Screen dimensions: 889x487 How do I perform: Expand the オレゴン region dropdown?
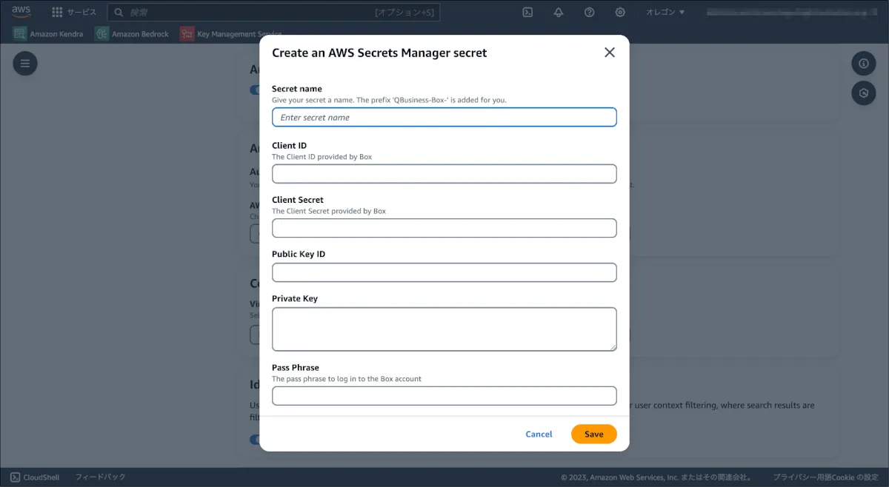click(x=665, y=12)
